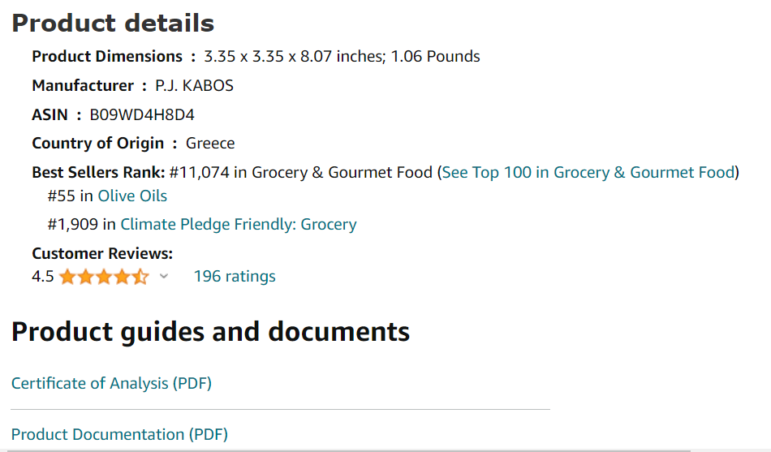Open Climate Pledge Friendly: Grocery link

click(238, 224)
